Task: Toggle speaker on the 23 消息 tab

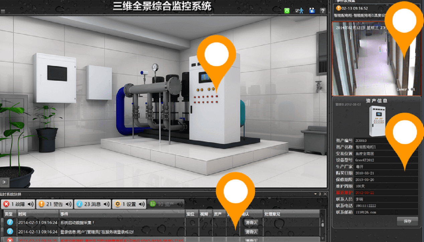Action: click(x=106, y=204)
